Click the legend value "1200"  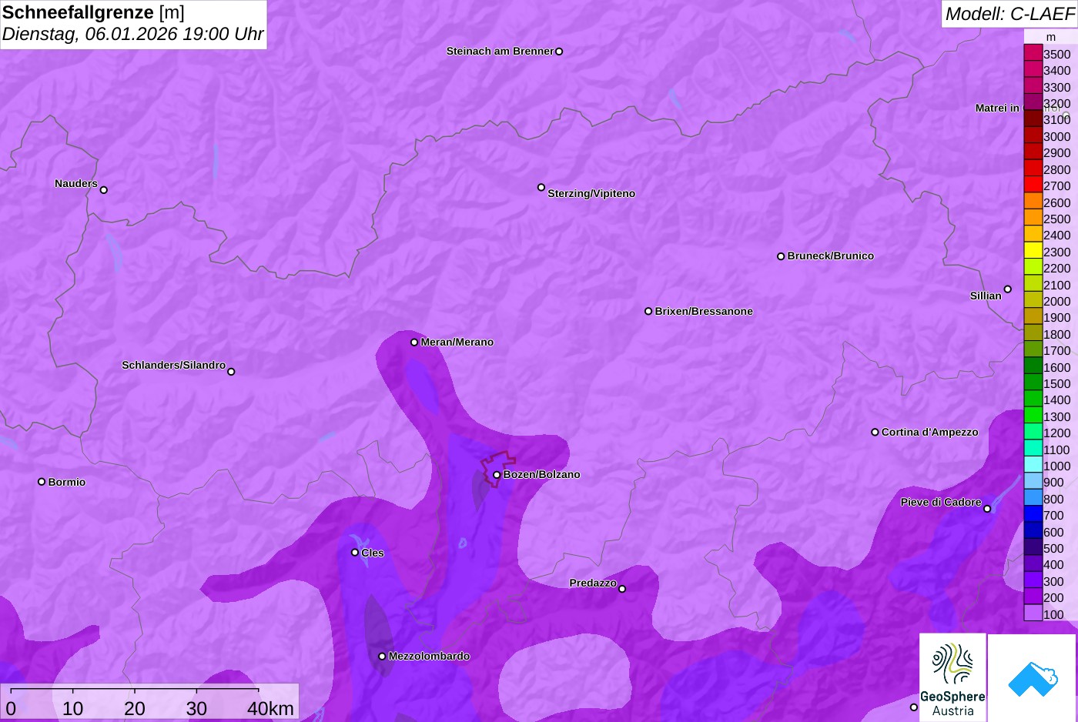(x=1057, y=433)
